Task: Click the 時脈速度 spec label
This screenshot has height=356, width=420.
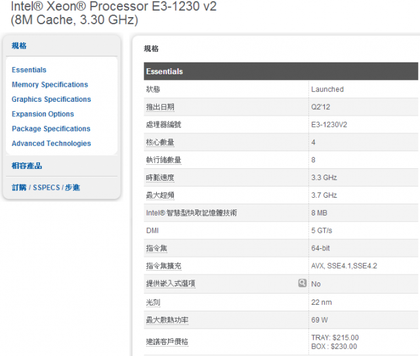Action: (x=160, y=178)
